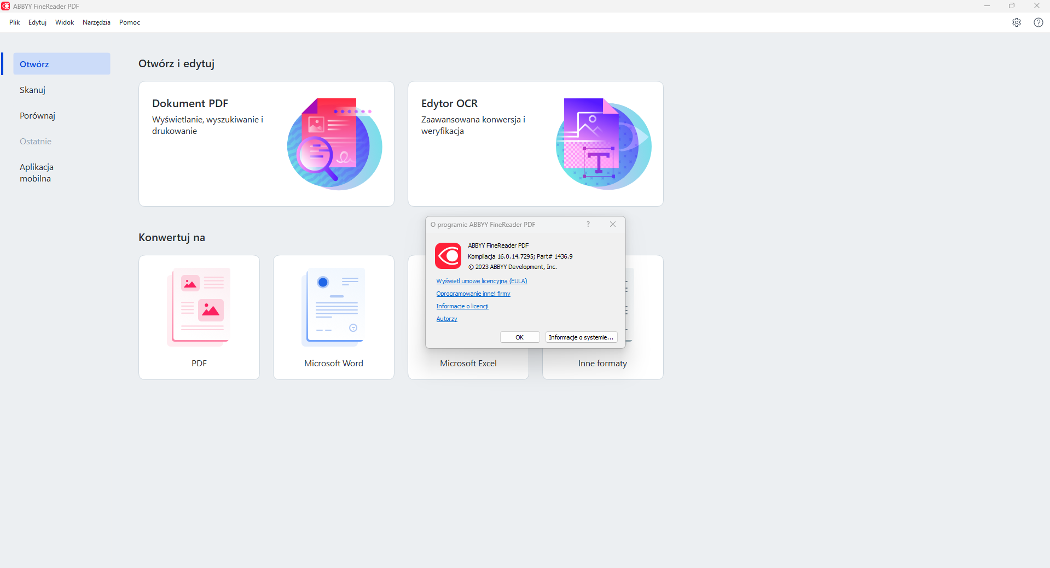
Task: Click the Wyświetlanie, wyszukiwanie i drukowanie description
Action: point(207,125)
